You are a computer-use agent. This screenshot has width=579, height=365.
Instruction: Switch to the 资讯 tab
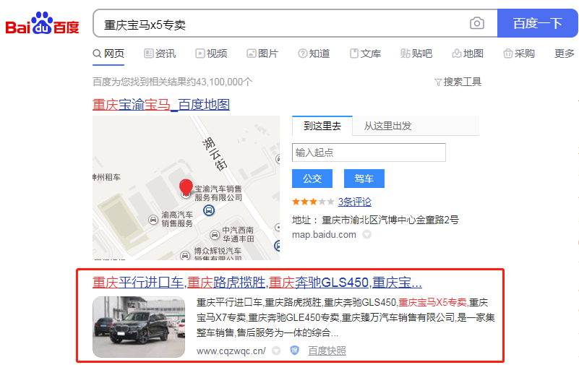tap(160, 53)
